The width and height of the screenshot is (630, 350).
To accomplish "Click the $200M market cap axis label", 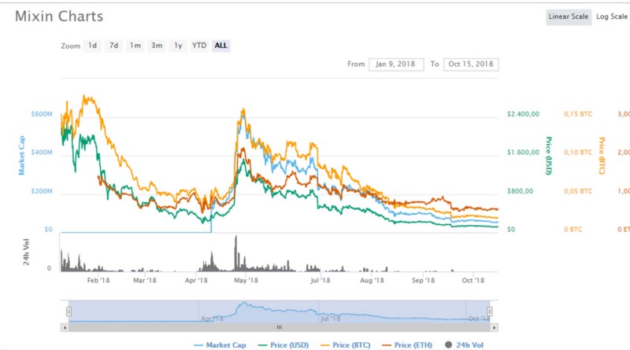I will (42, 191).
